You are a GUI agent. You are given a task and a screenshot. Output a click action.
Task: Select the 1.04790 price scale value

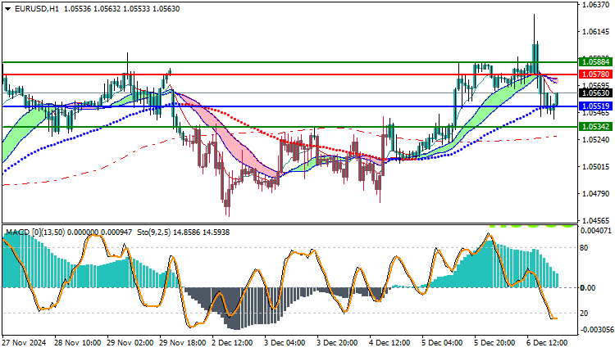596,194
